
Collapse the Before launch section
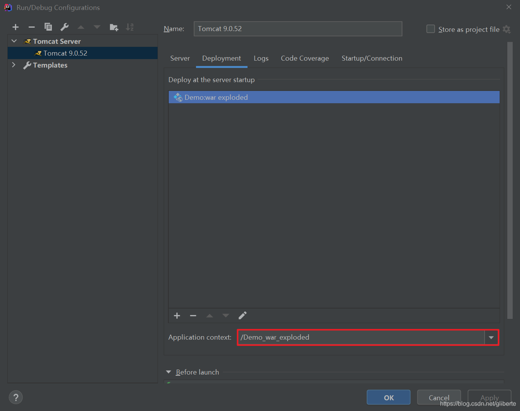pos(168,372)
